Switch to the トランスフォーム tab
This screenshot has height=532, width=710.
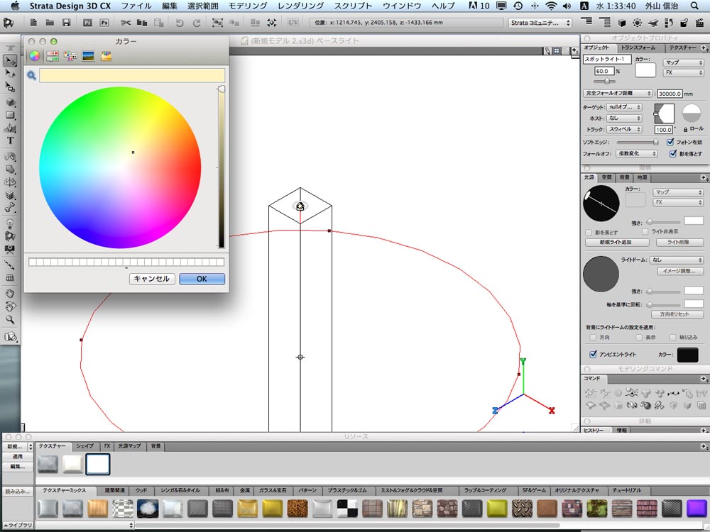pyautogui.click(x=638, y=48)
